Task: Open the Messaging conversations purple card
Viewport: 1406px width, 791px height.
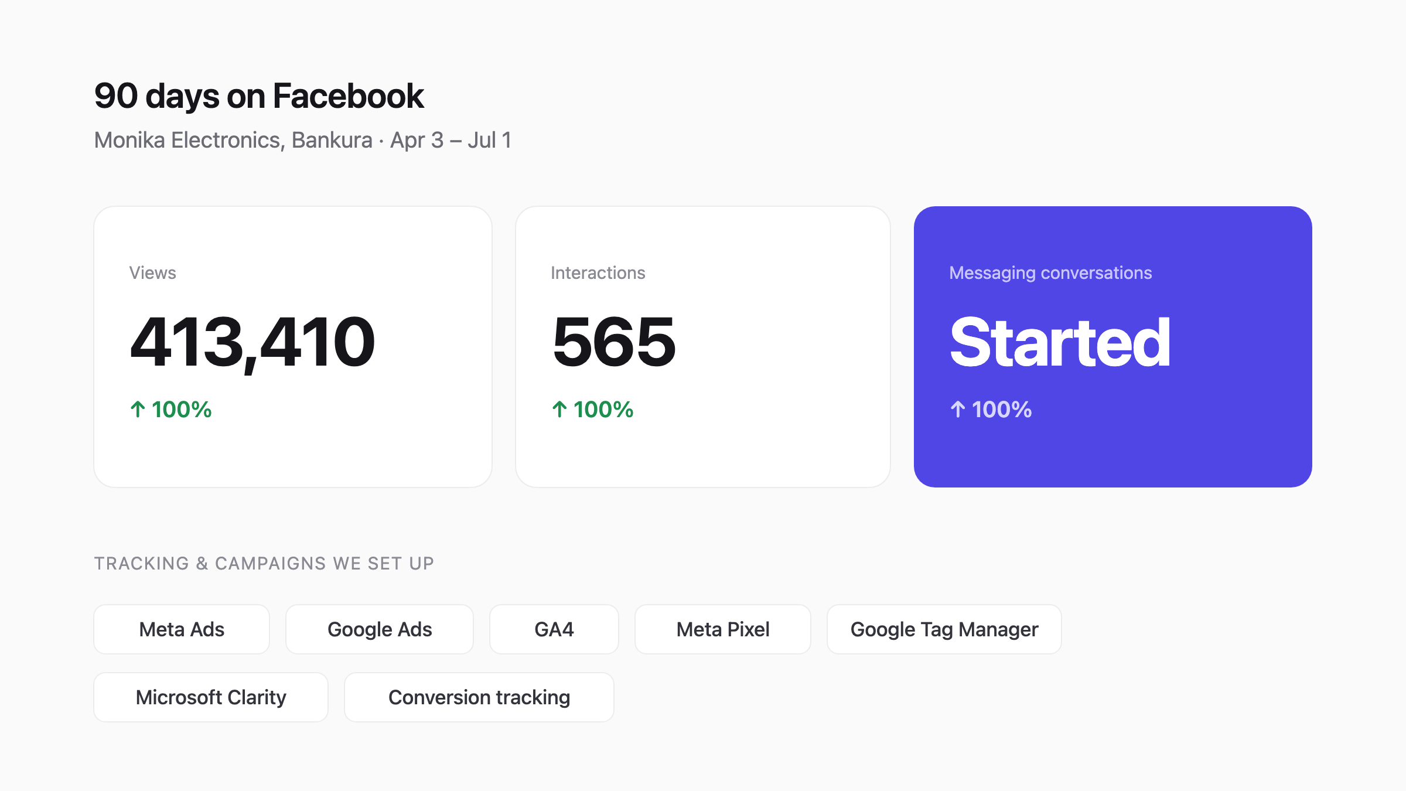Action: coord(1113,347)
